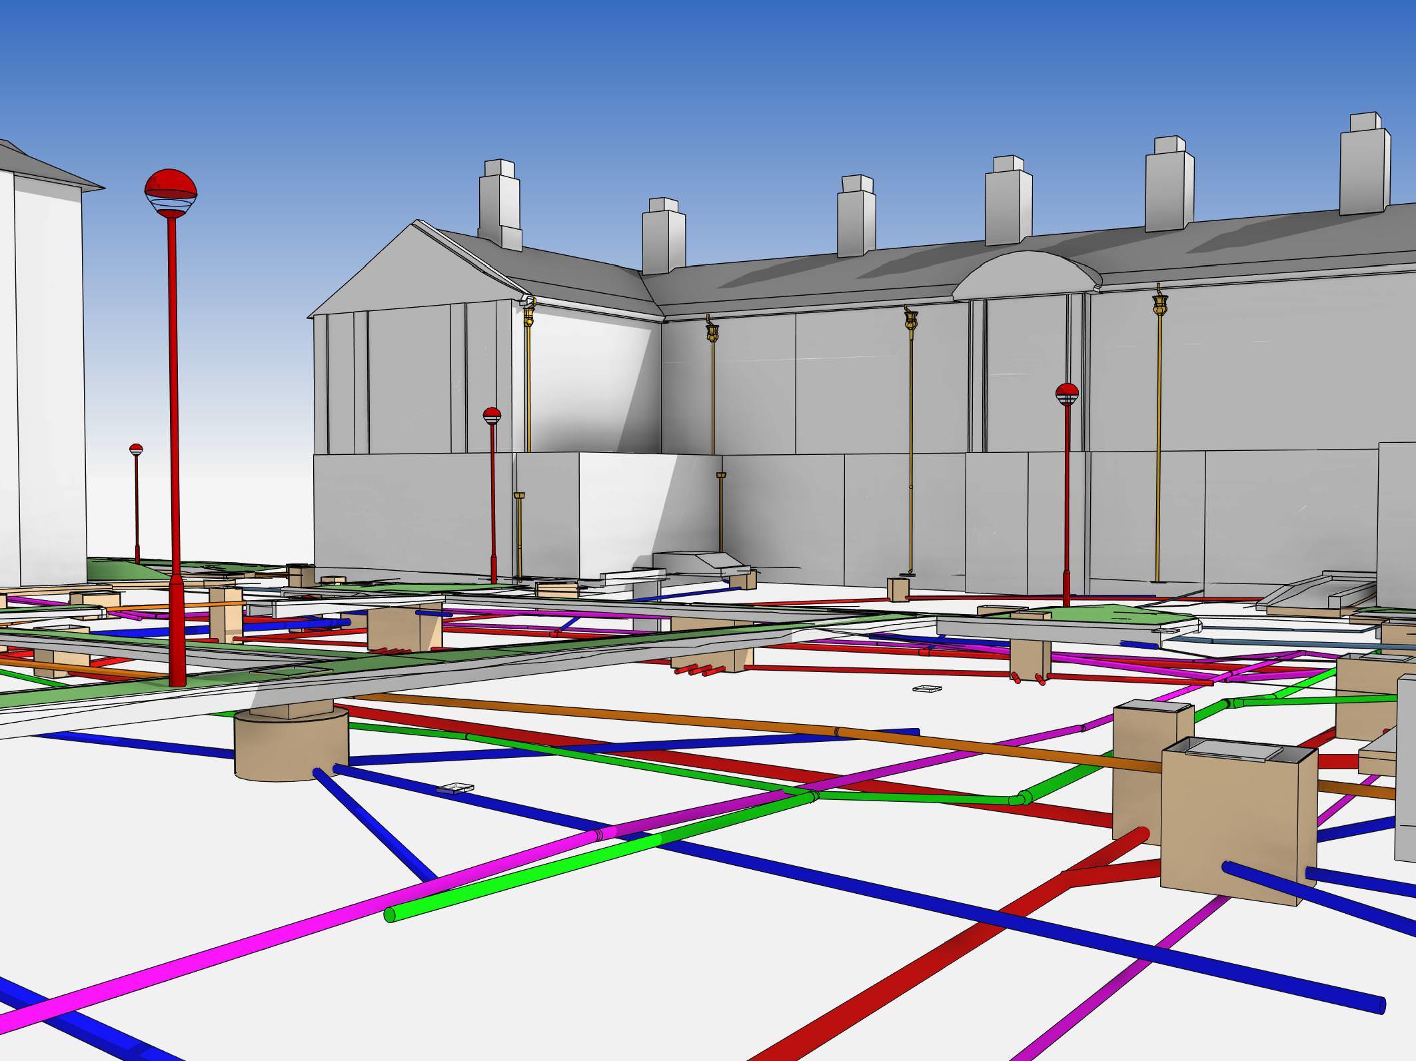Select the curved dome pediment on the roof

pos(1026,276)
